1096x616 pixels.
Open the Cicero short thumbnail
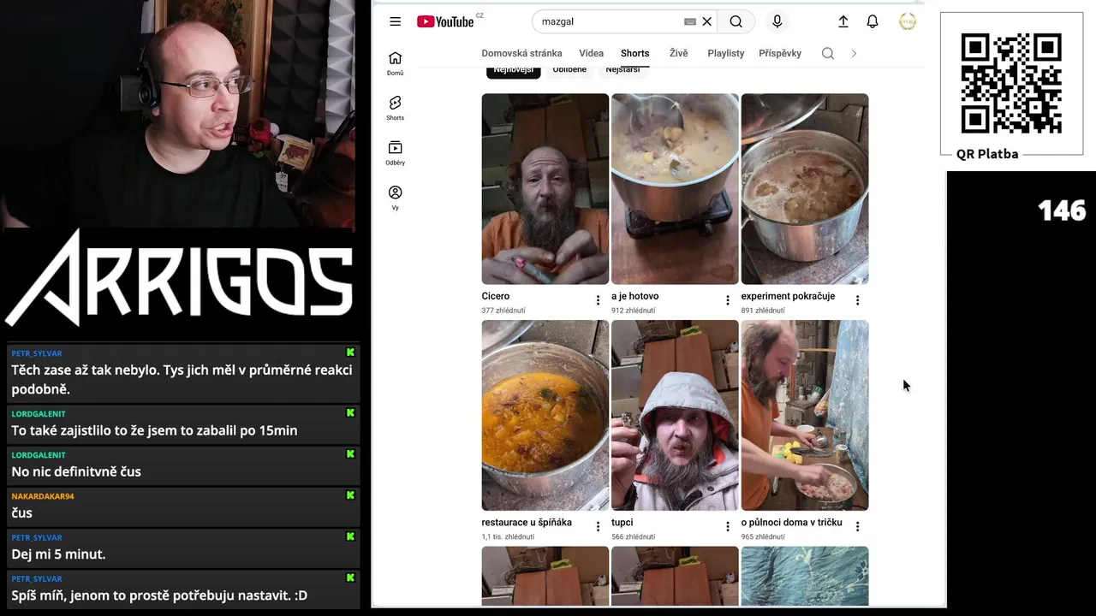click(545, 189)
